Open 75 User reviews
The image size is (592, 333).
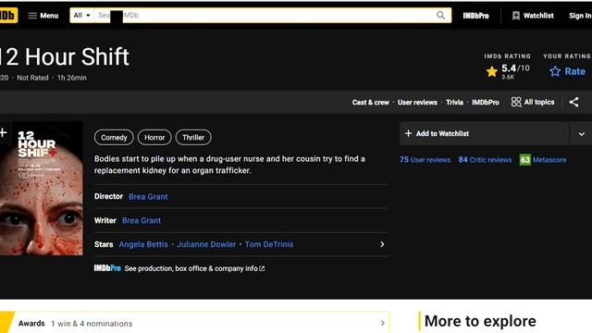point(425,160)
